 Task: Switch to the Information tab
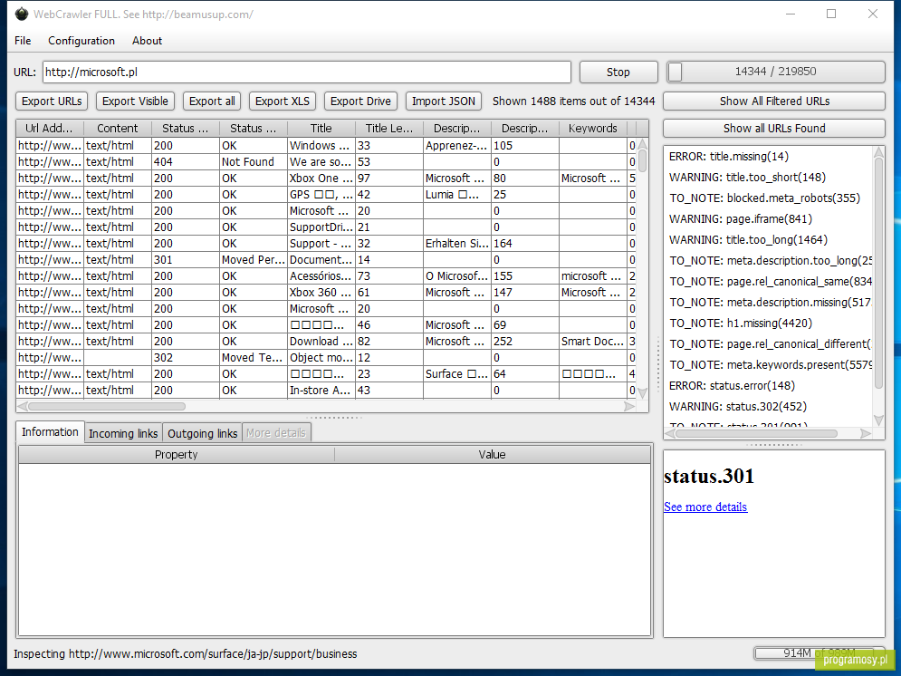click(x=50, y=432)
